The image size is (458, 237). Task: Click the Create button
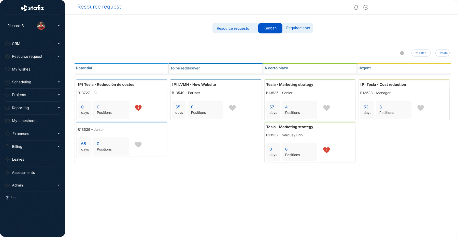[443, 53]
